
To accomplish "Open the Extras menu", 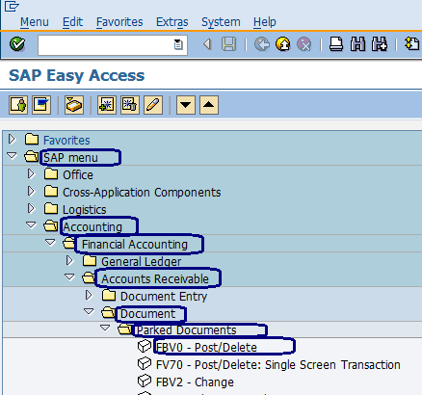I will [x=172, y=22].
